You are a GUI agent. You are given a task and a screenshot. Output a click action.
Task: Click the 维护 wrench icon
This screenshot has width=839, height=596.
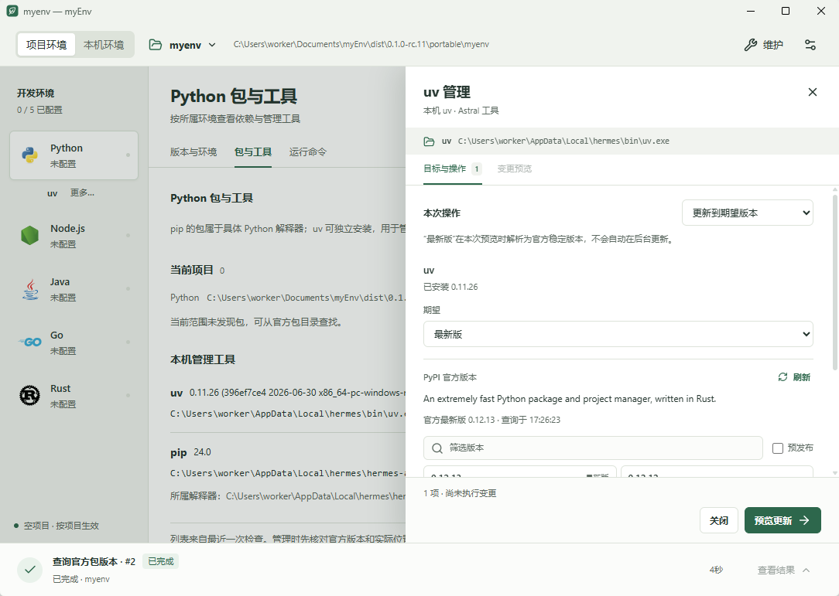pos(750,45)
